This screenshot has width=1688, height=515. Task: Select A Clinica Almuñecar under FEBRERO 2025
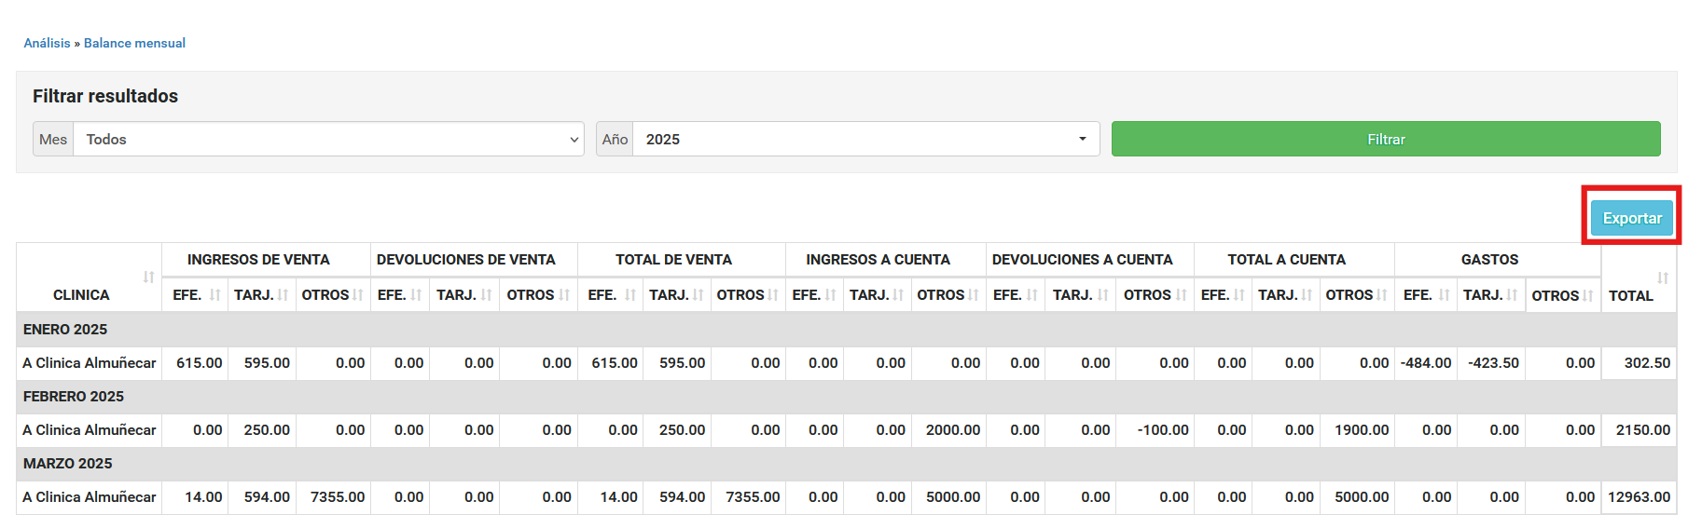[90, 430]
